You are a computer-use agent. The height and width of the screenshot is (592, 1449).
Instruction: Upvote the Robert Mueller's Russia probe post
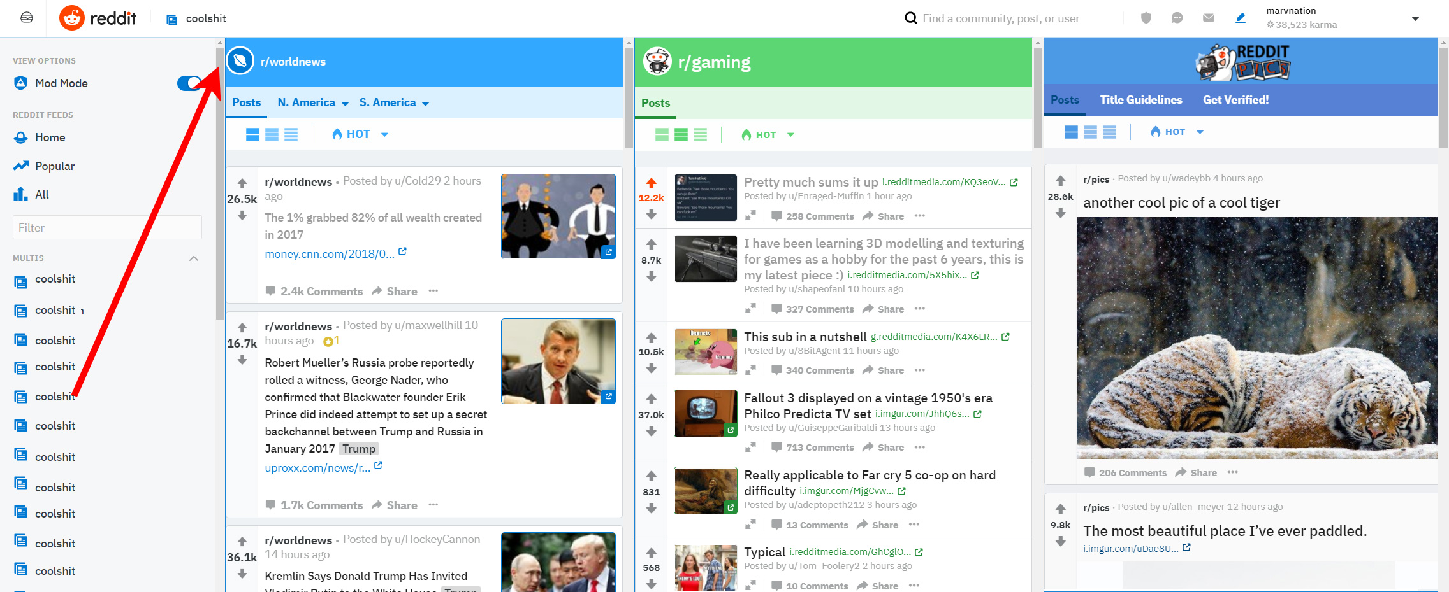[x=242, y=328]
